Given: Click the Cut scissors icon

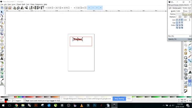Looking at the screenshot, I should point(186,49).
